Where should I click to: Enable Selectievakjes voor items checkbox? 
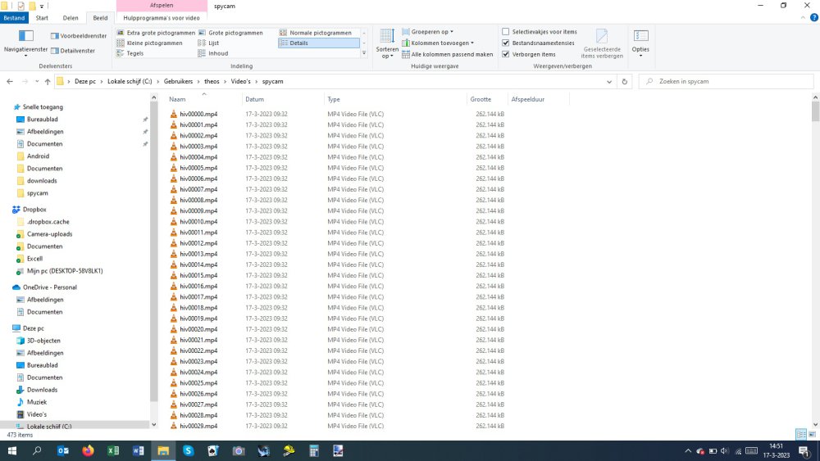505,32
